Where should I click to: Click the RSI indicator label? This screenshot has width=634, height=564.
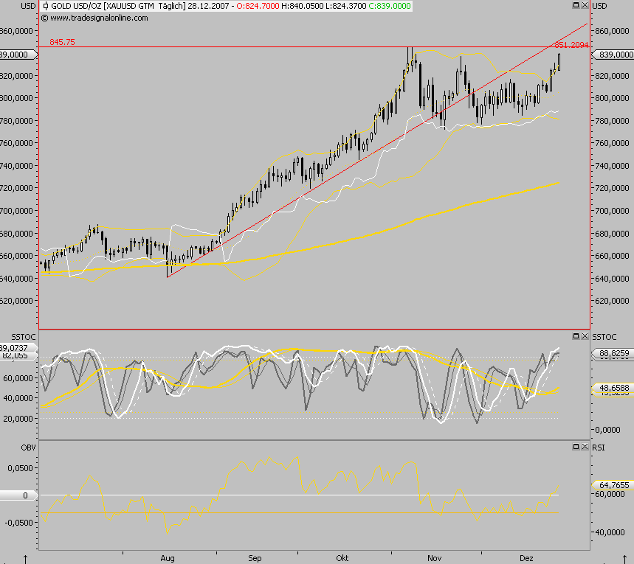(x=599, y=448)
